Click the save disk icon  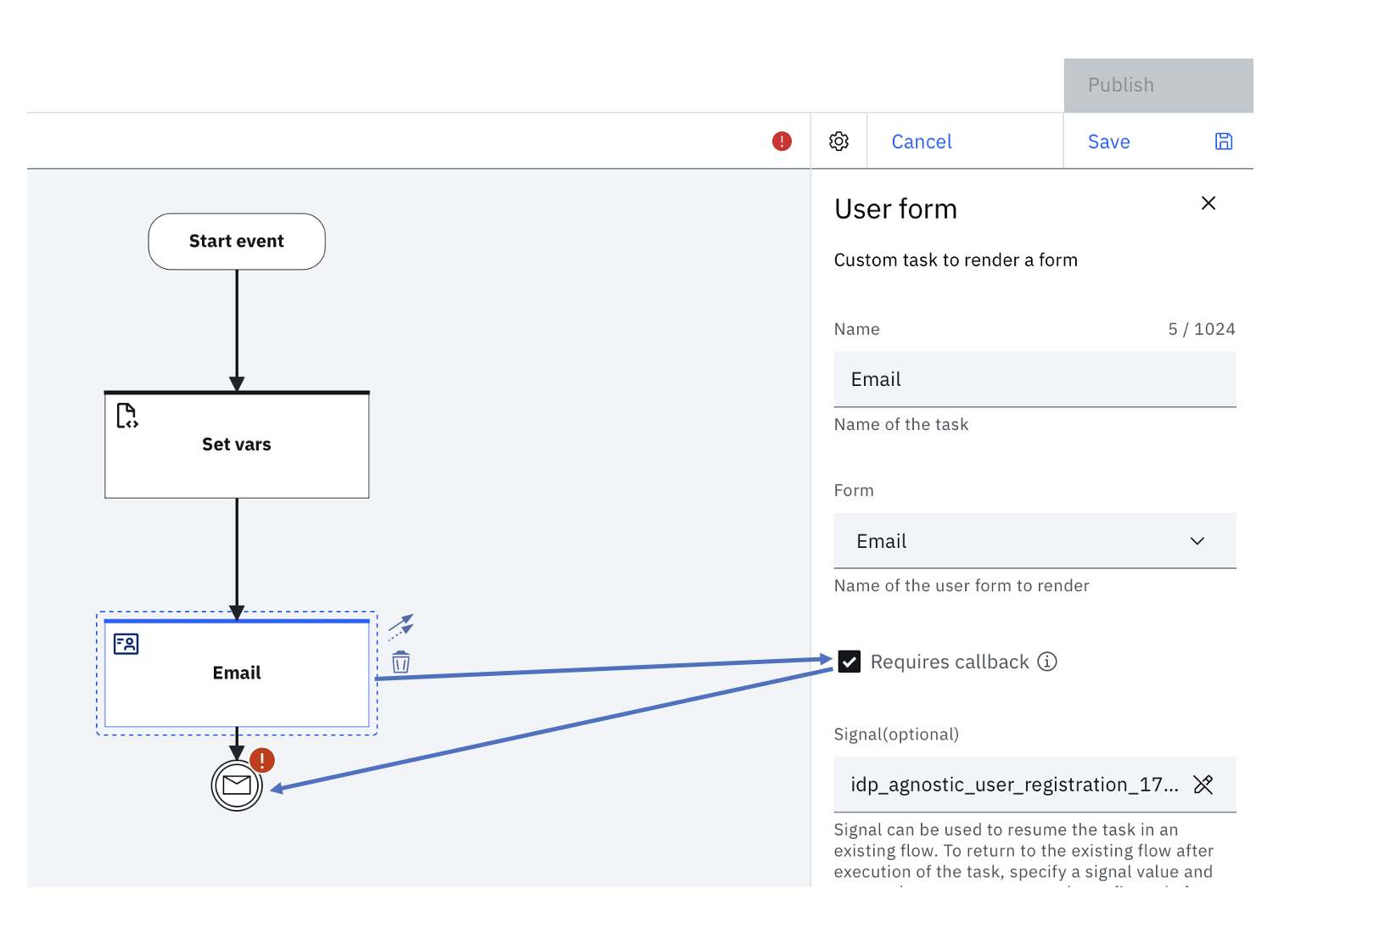(1223, 142)
